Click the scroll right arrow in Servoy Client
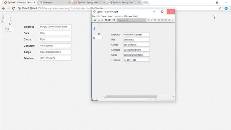 173,97
